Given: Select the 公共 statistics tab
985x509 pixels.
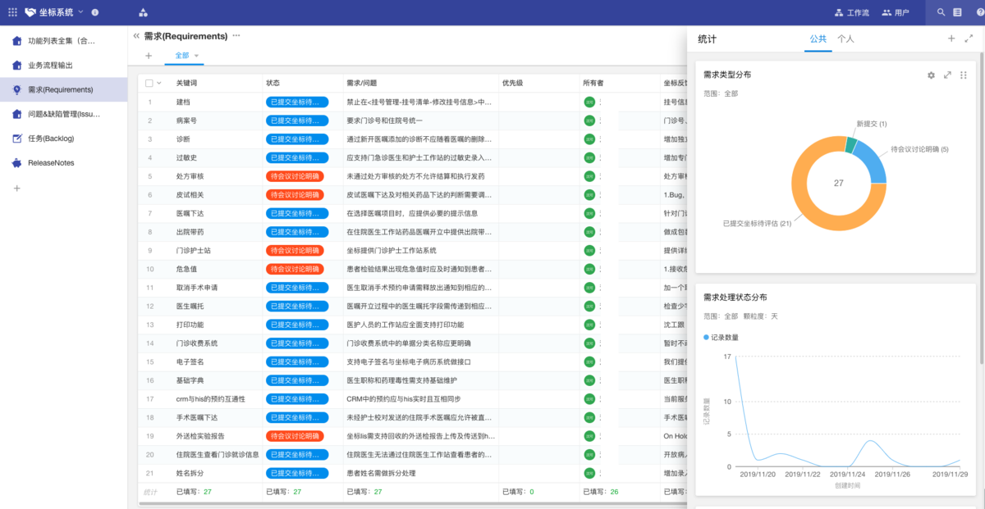Looking at the screenshot, I should coord(818,39).
